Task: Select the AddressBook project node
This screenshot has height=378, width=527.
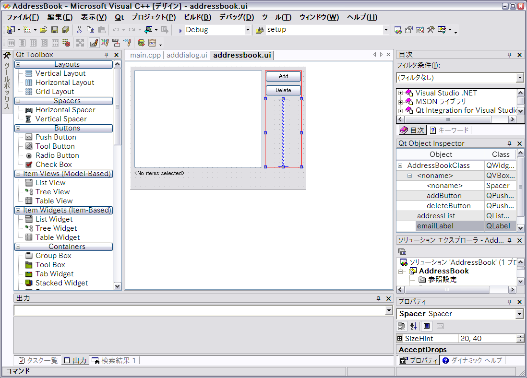Action: pyautogui.click(x=443, y=271)
